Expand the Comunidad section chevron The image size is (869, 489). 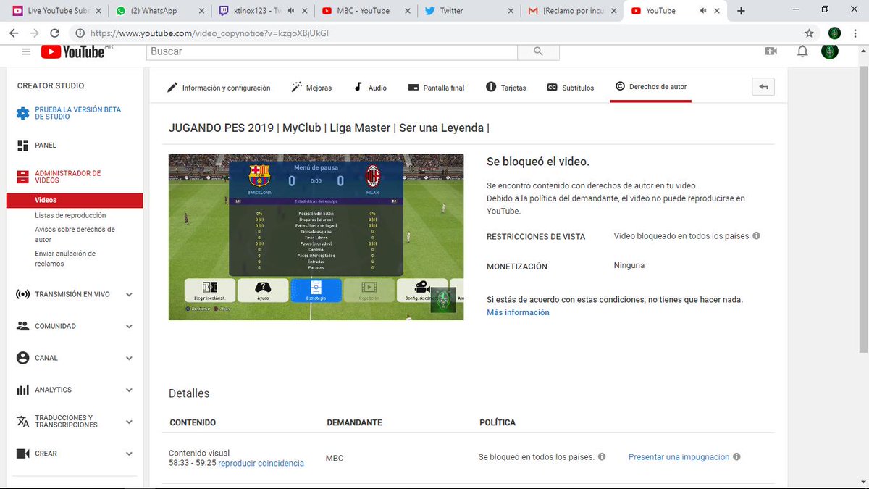click(x=129, y=326)
